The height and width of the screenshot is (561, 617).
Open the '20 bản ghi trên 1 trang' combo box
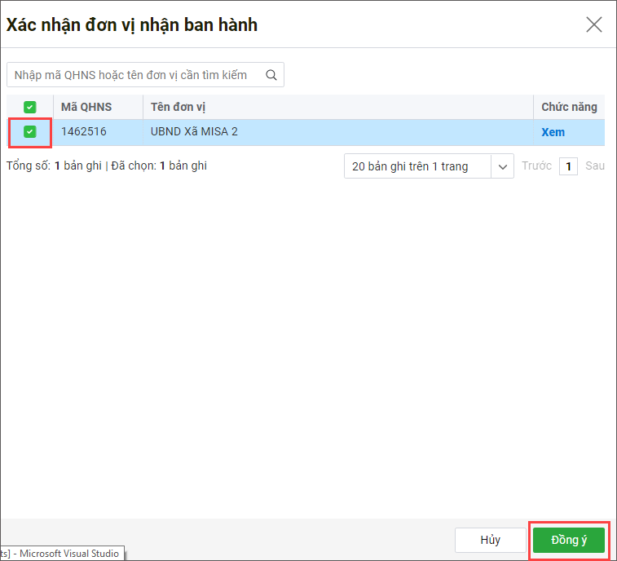click(417, 166)
